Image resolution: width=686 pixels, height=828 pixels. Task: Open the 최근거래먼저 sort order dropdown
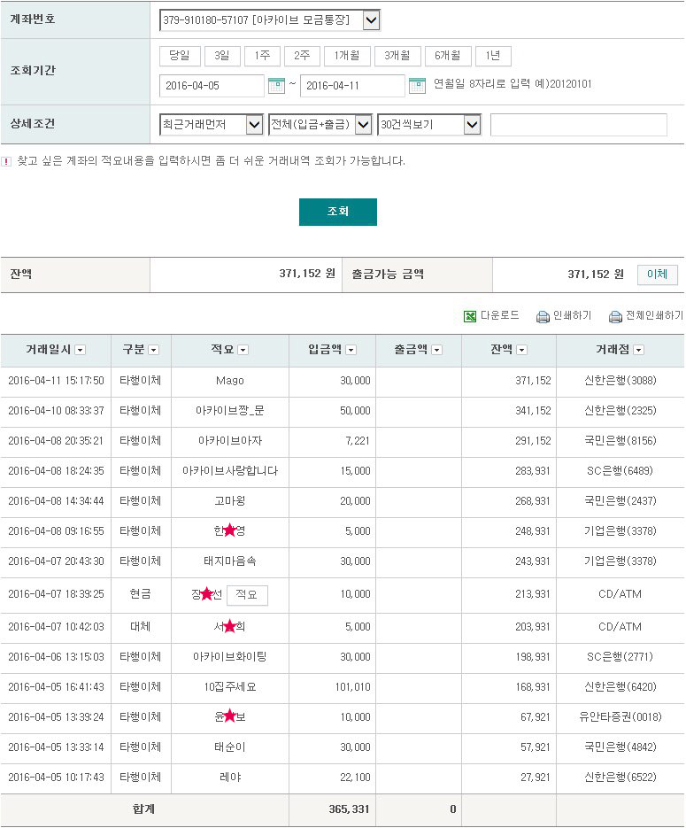[254, 125]
